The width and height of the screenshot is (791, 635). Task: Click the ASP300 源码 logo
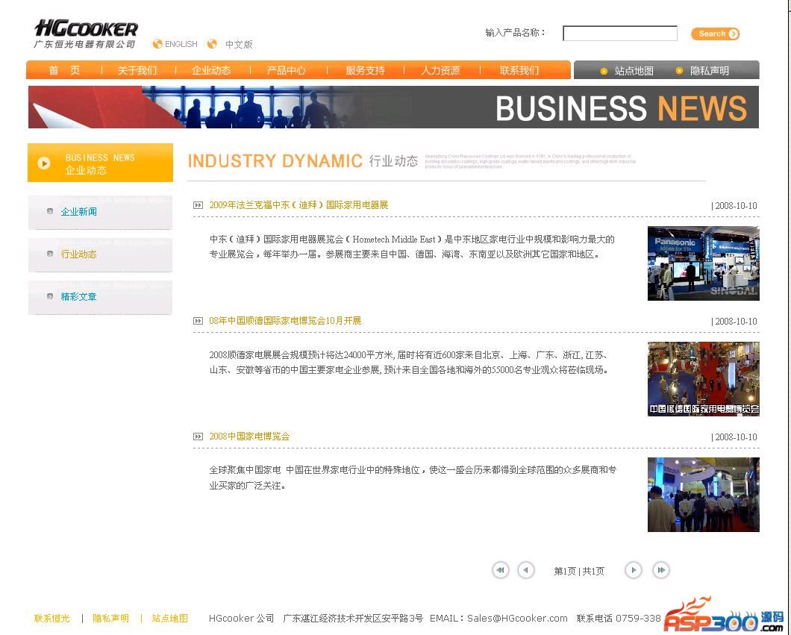(x=723, y=616)
